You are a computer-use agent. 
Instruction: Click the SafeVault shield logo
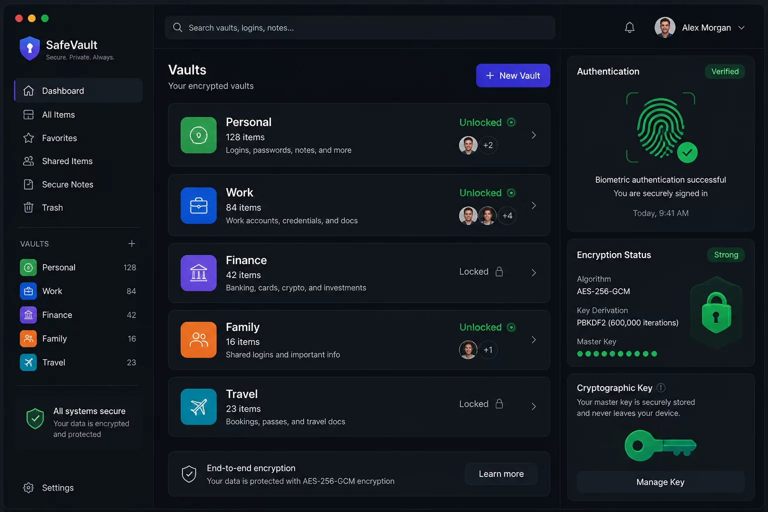(29, 48)
